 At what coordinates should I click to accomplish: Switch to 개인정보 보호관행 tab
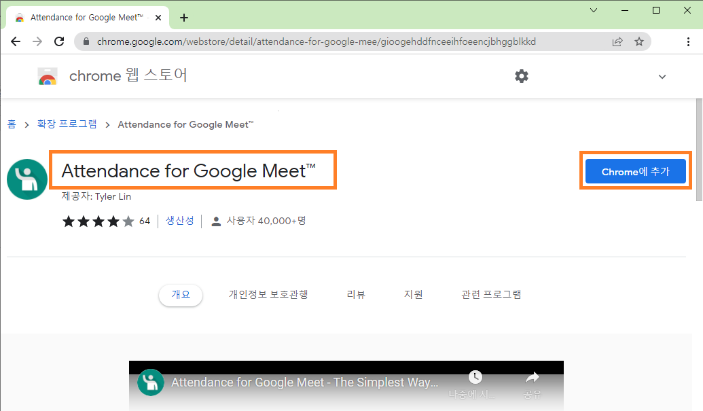click(x=268, y=294)
